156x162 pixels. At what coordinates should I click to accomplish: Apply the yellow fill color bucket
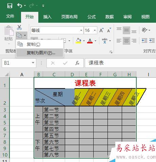pos(78,41)
